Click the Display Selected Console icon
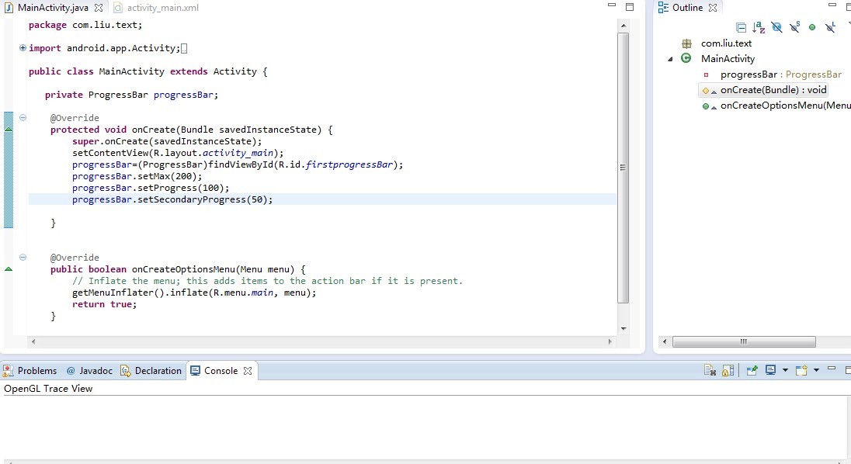 coord(770,371)
